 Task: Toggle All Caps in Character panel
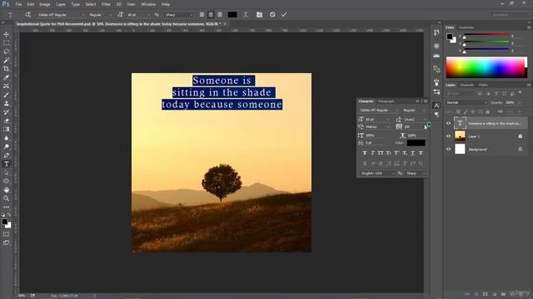(381, 153)
